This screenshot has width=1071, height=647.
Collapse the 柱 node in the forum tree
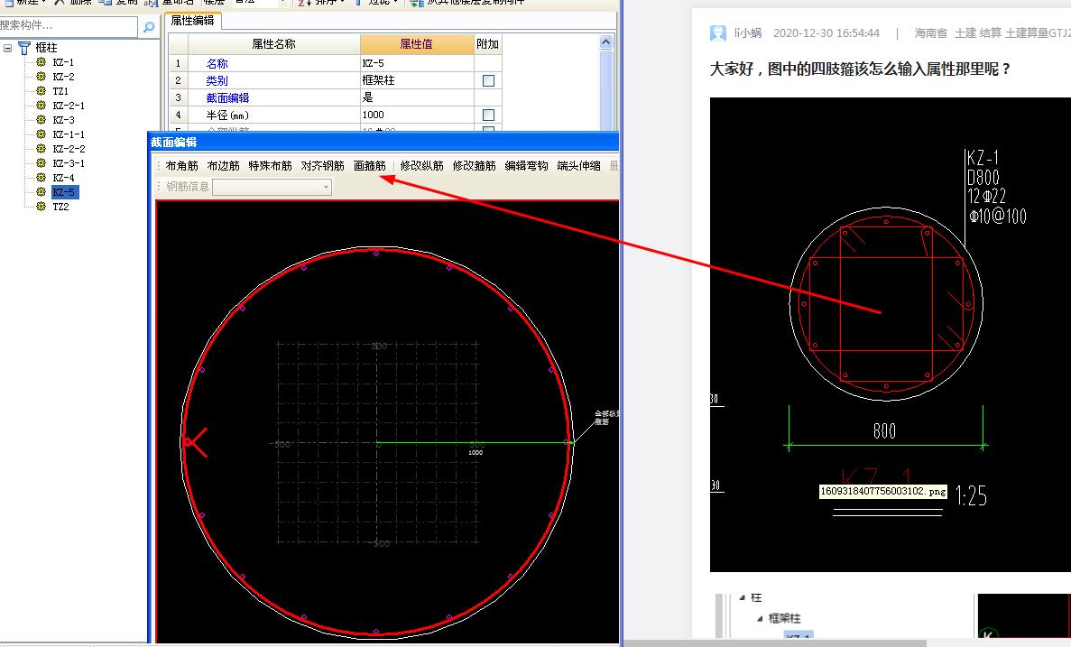pos(743,597)
